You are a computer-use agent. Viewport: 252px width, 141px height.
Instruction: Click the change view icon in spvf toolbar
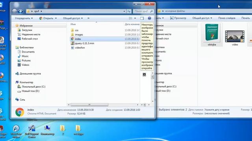tap(131, 18)
